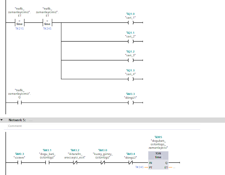Select the dogubatı_üstünlügü_zamanlayicisi instance name
This screenshot has width=225, height=175.
point(158,144)
